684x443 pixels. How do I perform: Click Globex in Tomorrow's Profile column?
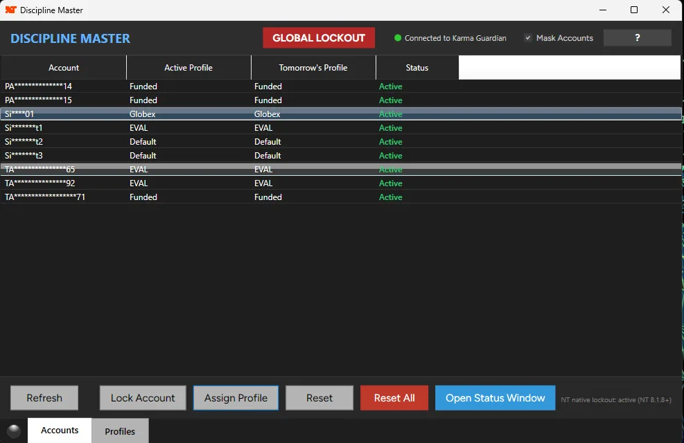coord(267,114)
